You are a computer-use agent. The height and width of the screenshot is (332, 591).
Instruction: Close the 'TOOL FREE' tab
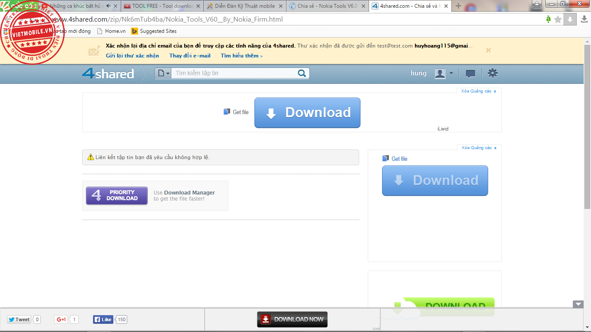pyautogui.click(x=198, y=6)
